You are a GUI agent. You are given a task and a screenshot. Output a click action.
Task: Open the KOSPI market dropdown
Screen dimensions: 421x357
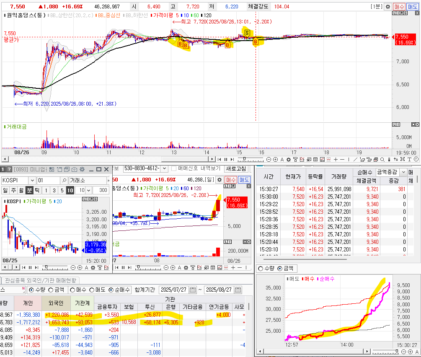(x=32, y=180)
